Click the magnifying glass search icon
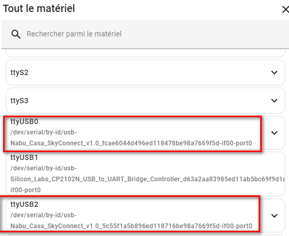 click(x=16, y=34)
